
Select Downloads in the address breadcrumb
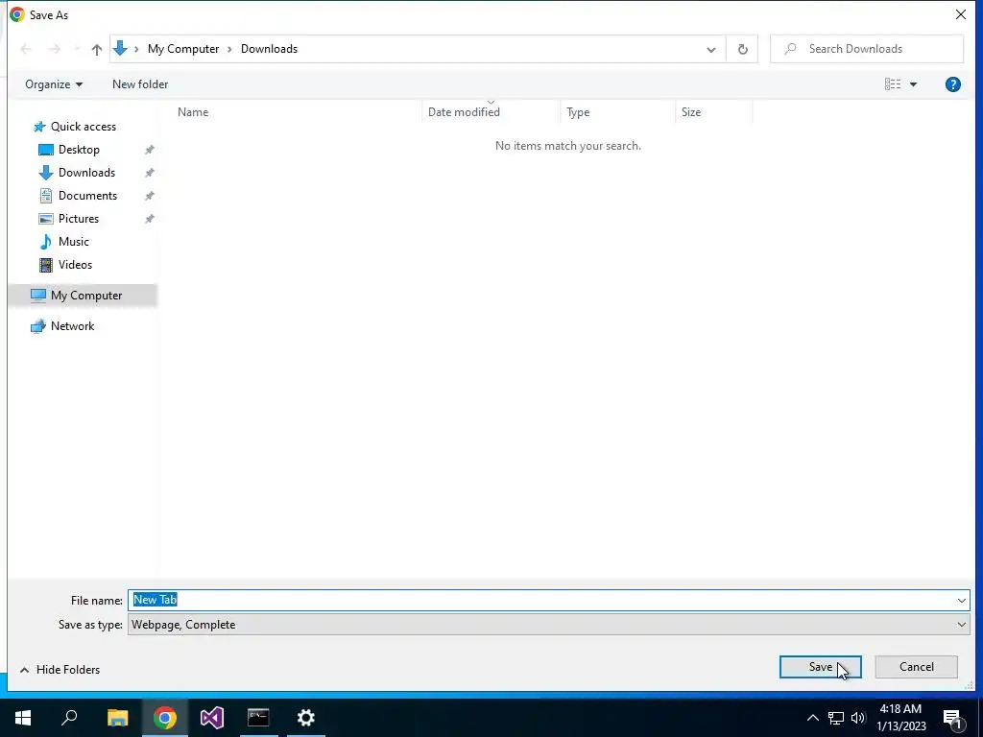pos(269,49)
